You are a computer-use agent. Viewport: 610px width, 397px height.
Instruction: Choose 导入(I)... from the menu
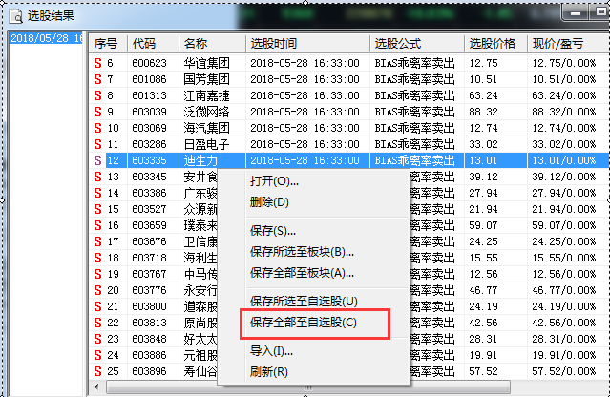[x=271, y=351]
